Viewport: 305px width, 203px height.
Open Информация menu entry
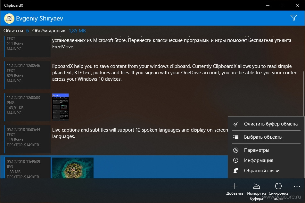tap(266, 160)
